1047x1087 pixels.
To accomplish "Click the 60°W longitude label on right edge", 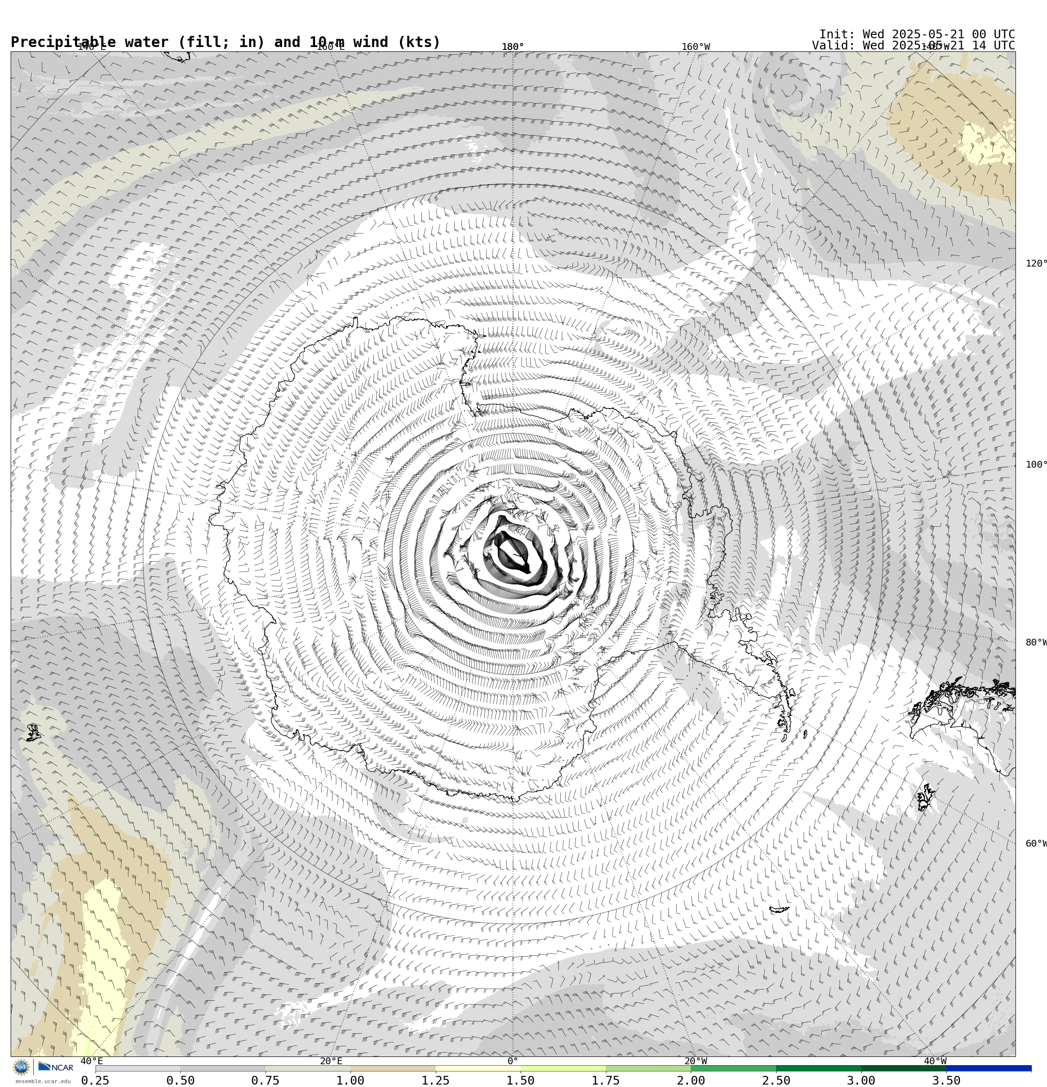I will click(1036, 844).
